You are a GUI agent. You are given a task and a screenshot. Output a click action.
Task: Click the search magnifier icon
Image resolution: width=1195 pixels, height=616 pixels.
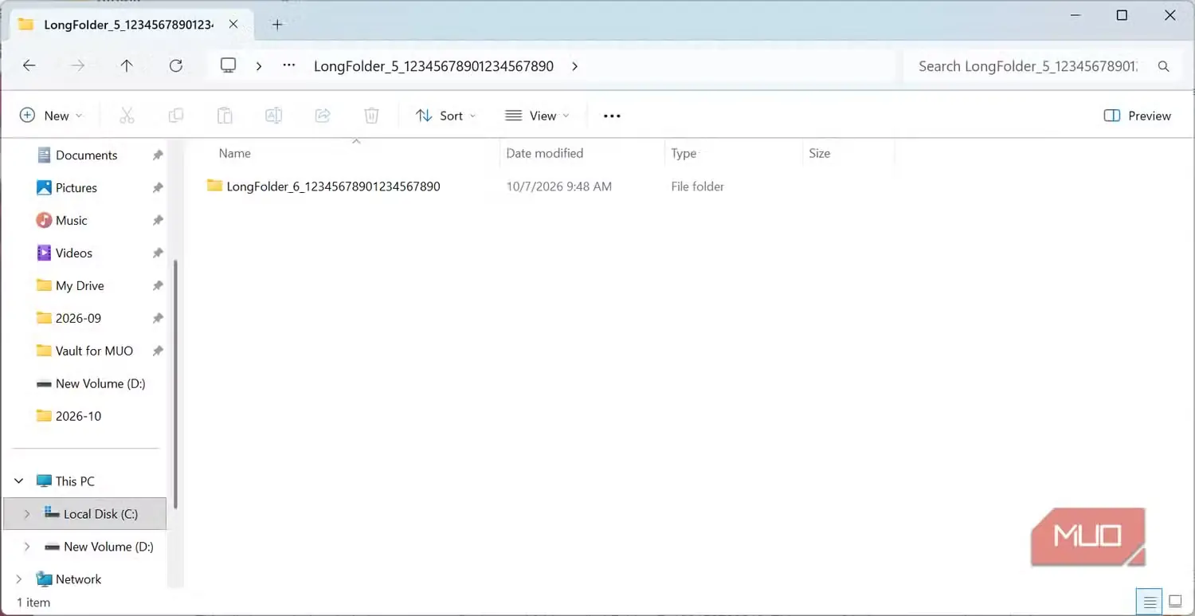pos(1164,66)
